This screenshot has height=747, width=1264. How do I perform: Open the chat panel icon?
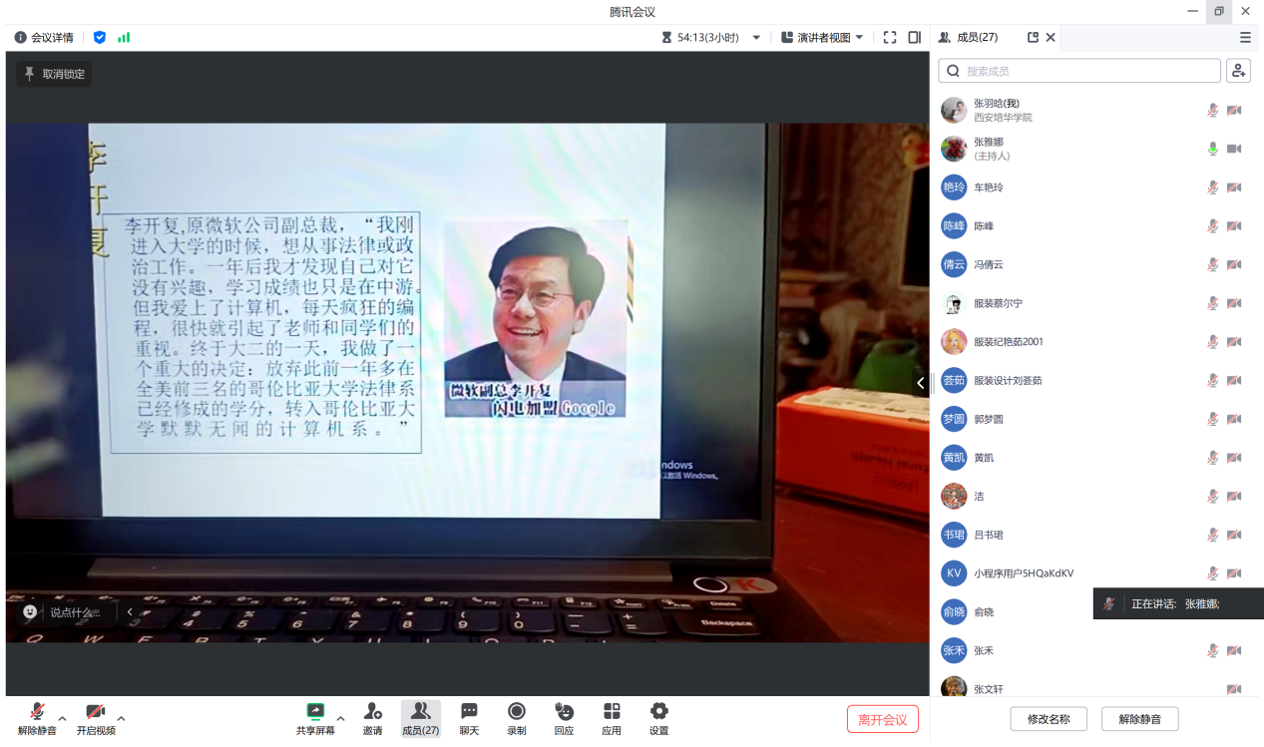click(469, 711)
